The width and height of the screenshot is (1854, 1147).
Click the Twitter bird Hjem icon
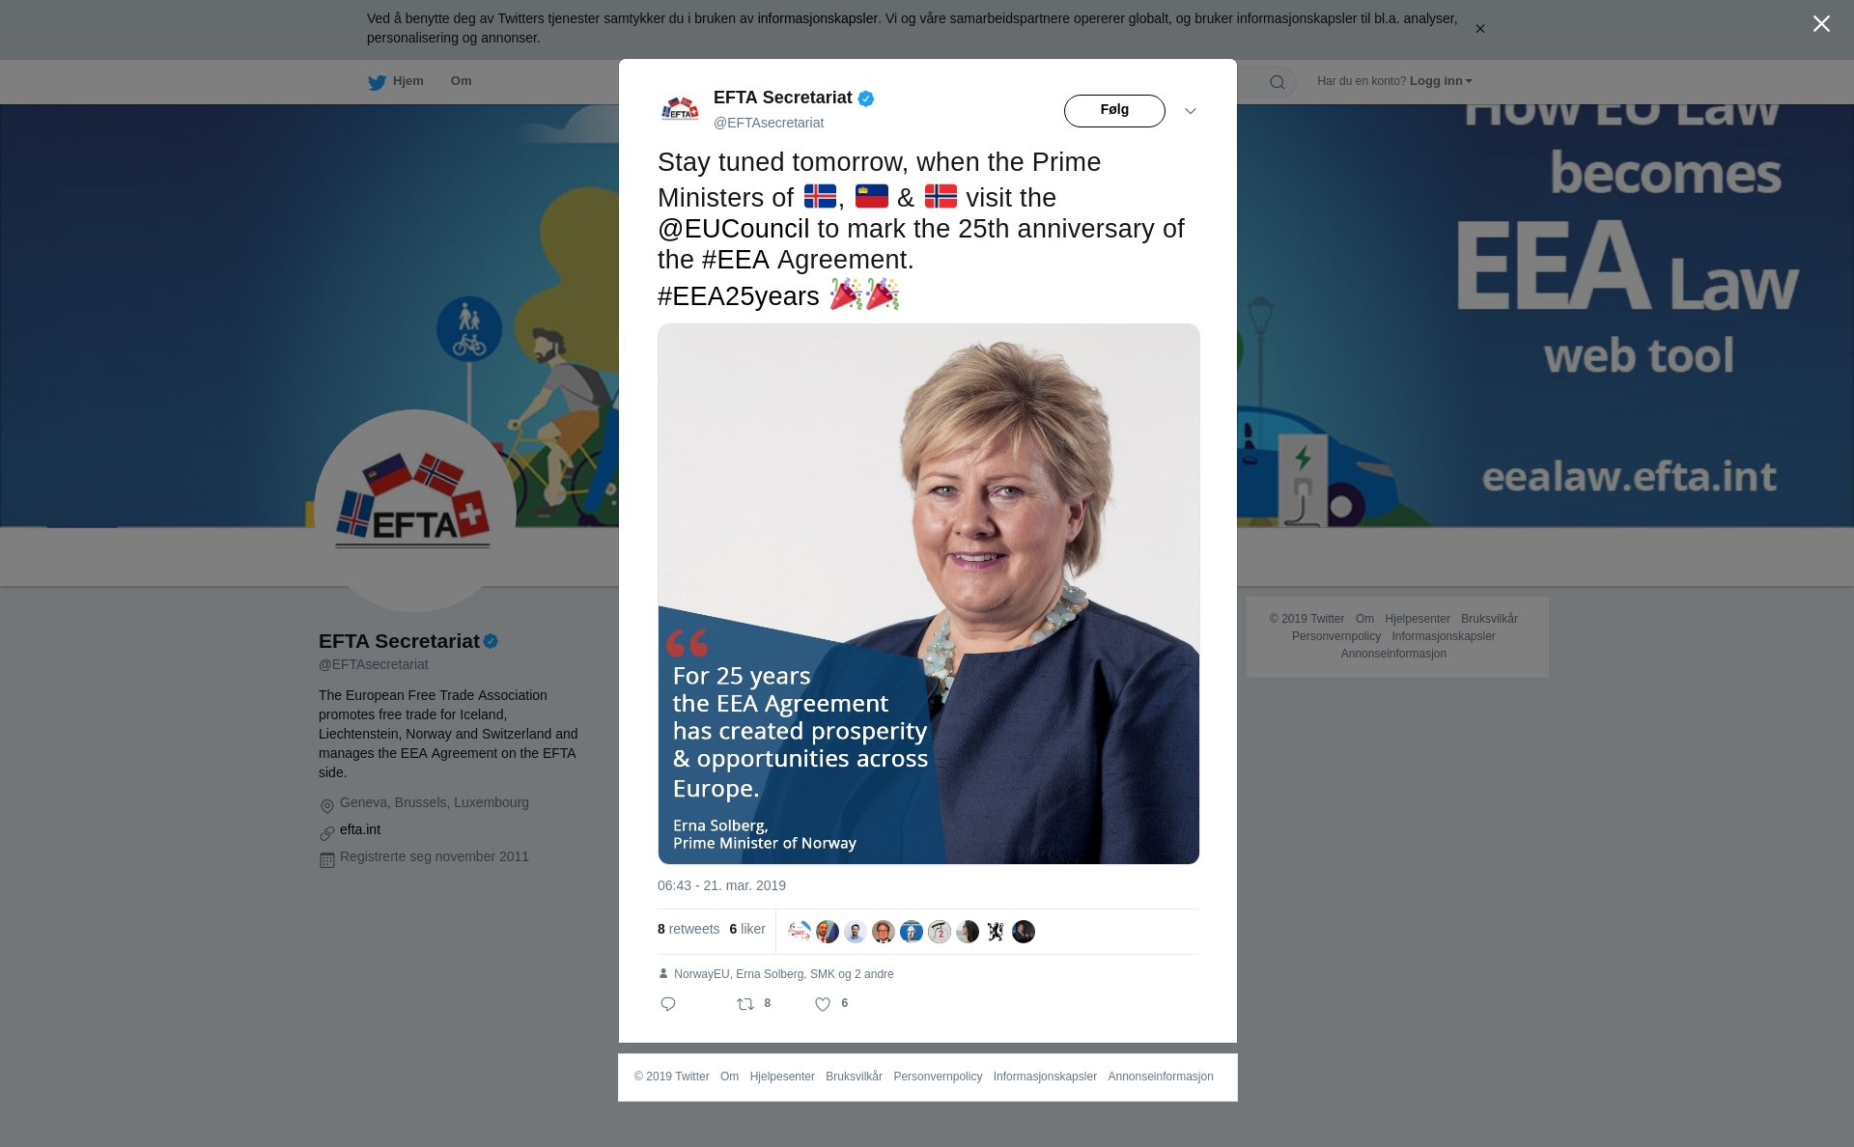coord(377,82)
